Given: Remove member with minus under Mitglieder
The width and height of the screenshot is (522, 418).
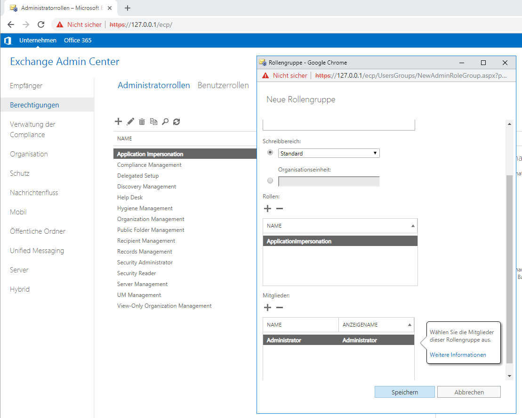Looking at the screenshot, I should [280, 308].
